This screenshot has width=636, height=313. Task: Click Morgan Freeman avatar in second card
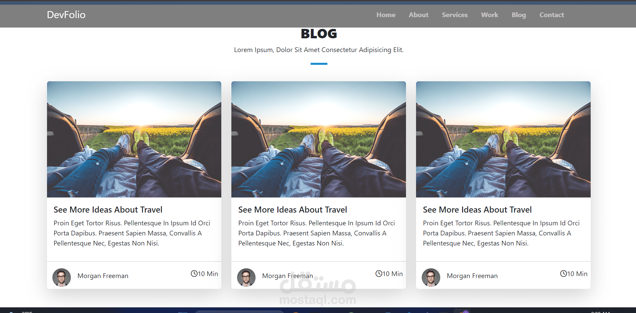(x=246, y=277)
